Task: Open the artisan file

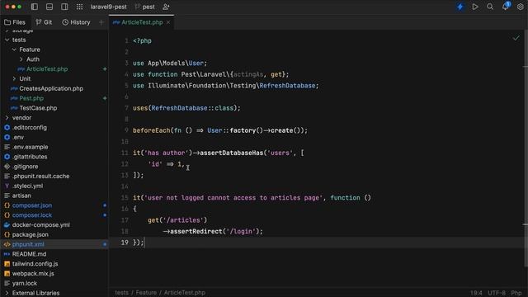Action: 21,196
